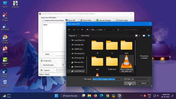The width and height of the screenshot is (176, 99).
Task: Open the File name dropdown arrow
Action: 121,79
